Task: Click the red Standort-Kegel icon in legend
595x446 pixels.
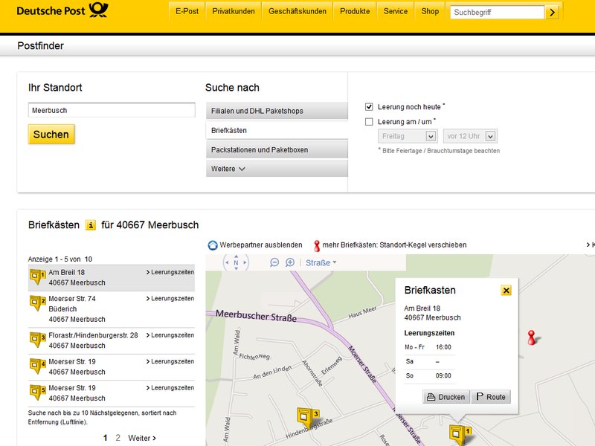Action: [317, 246]
